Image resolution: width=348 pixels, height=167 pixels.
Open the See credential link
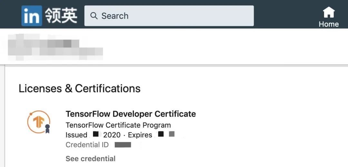[x=91, y=159]
